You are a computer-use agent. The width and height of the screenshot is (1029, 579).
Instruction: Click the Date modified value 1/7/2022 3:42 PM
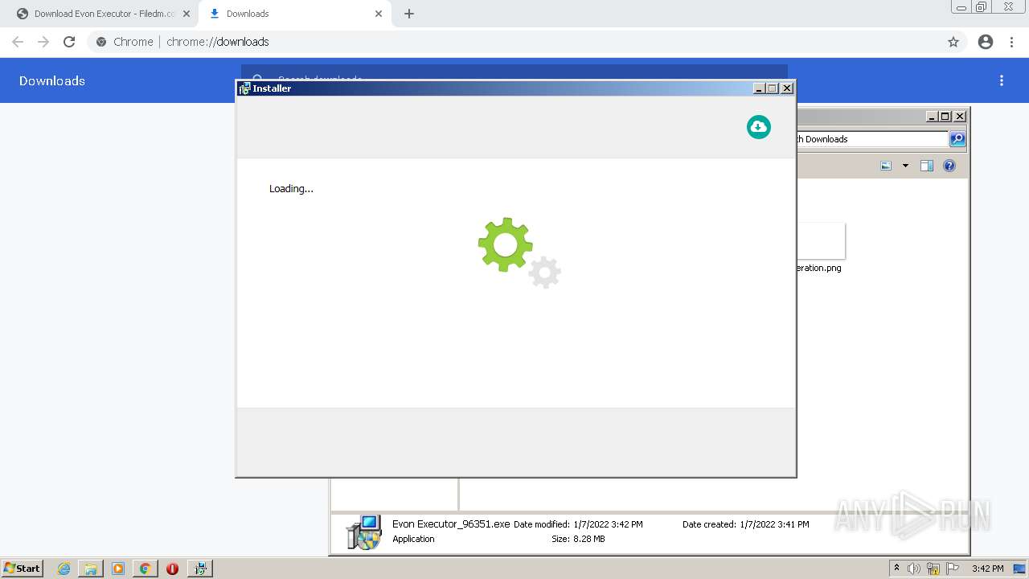coord(608,524)
